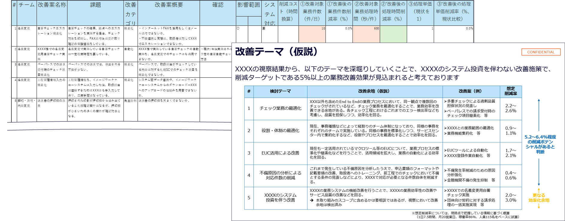Select the ③処理単価（現状を1） header
Screen dimensions: 565x221
420,13
